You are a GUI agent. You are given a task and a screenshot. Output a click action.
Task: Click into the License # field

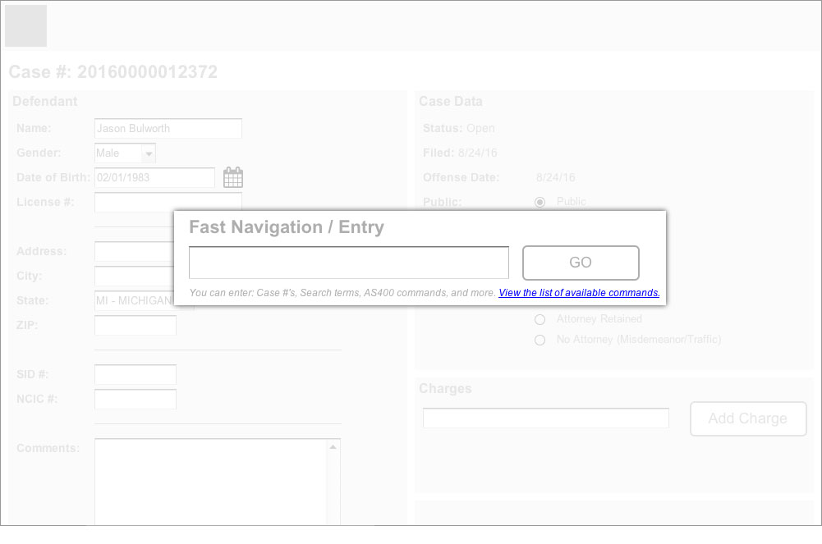[x=168, y=202]
